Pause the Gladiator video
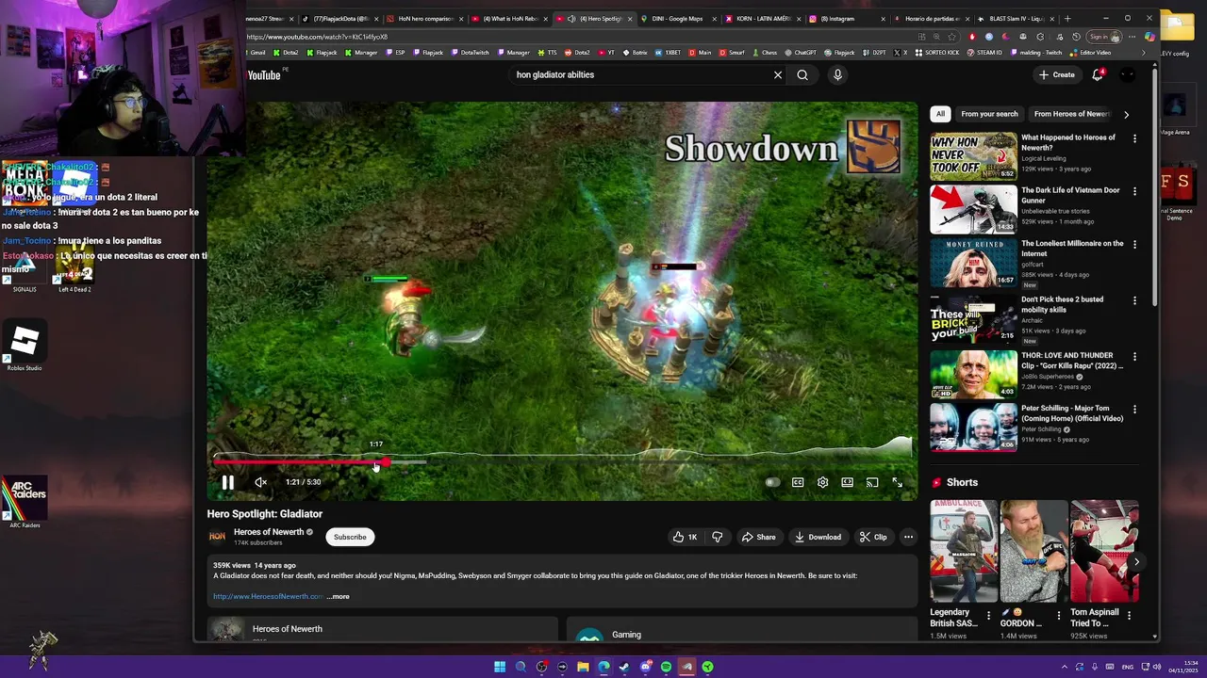The image size is (1207, 678). pyautogui.click(x=227, y=482)
